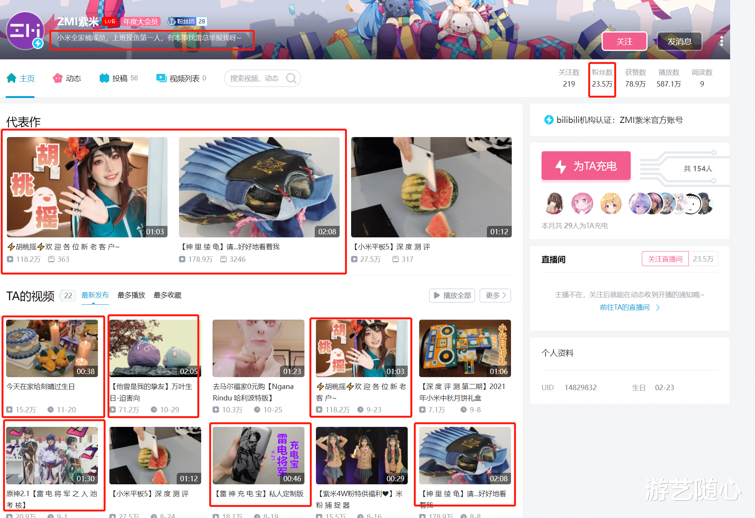The width and height of the screenshot is (755, 518).
Task: Click the 年度大会员 badge
Action: 141,21
